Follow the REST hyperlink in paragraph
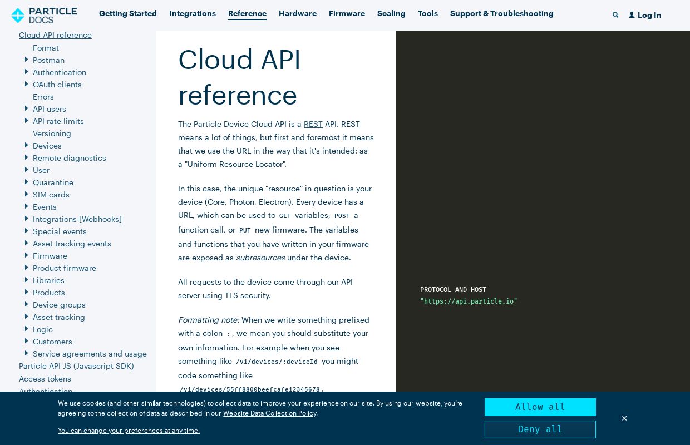This screenshot has height=445, width=690. coord(313,124)
